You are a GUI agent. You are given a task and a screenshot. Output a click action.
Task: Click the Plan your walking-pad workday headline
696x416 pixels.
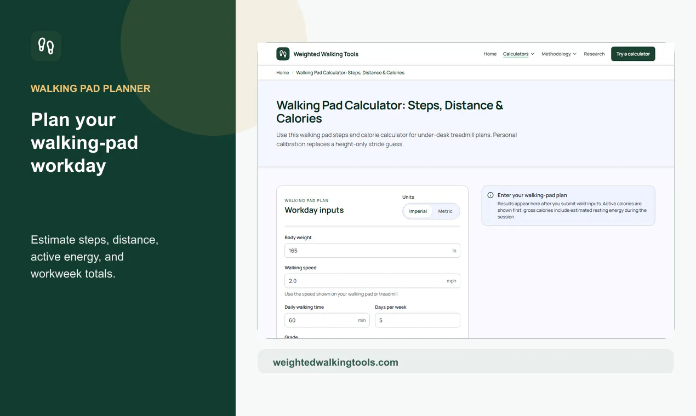(84, 142)
